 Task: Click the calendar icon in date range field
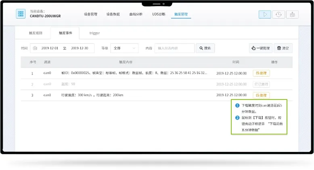(x=35, y=48)
